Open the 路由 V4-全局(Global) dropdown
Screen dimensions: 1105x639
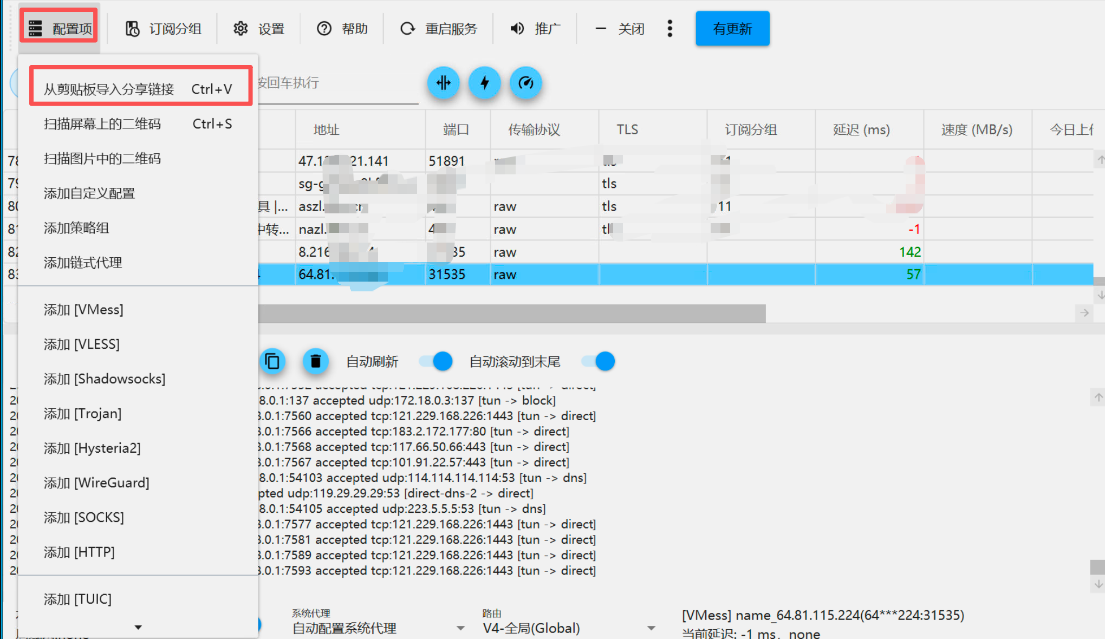click(x=569, y=628)
